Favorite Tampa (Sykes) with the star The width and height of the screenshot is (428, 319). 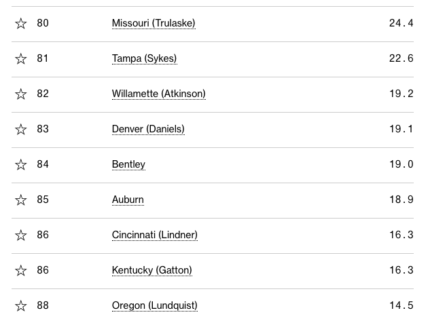[21, 59]
